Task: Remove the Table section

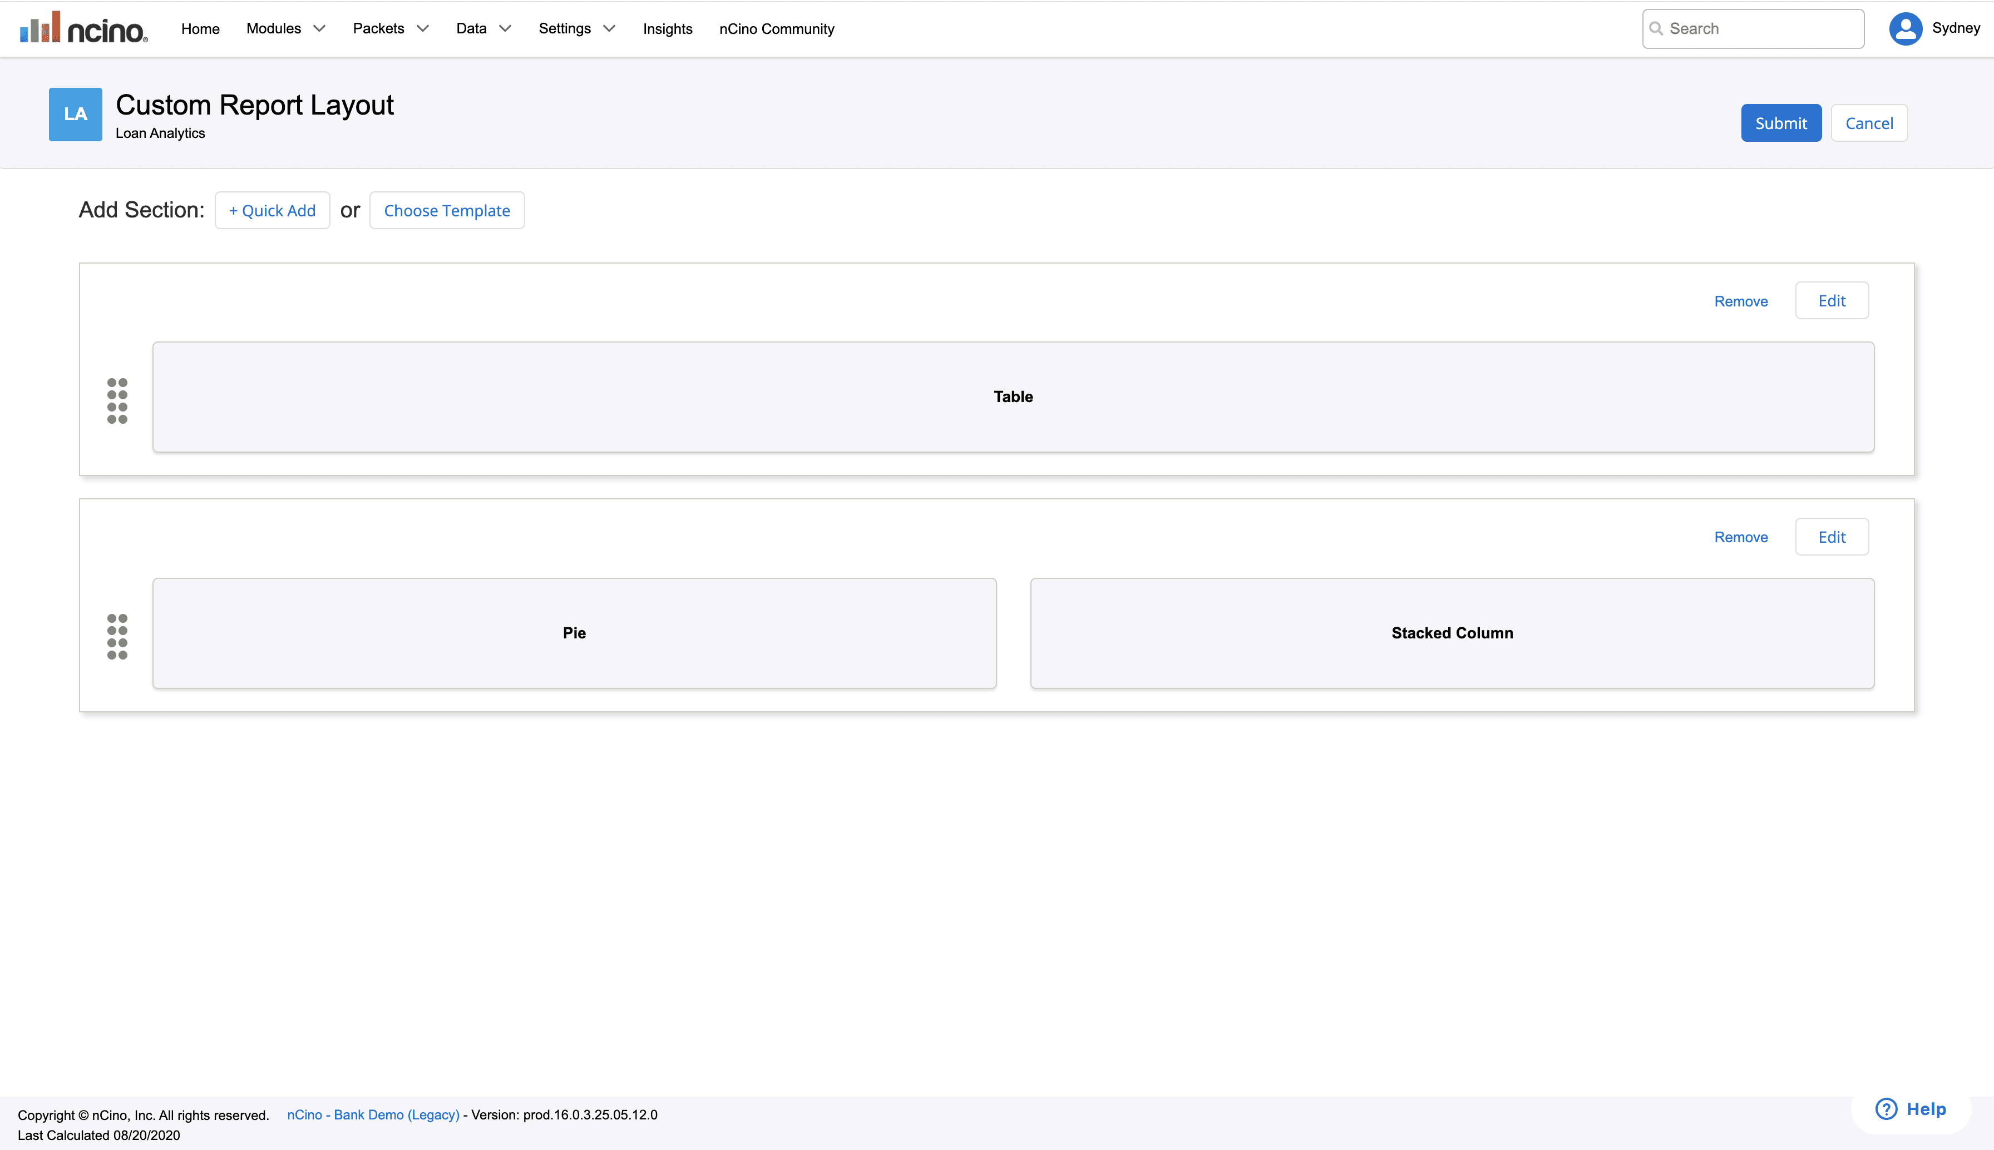Action: (x=1740, y=301)
